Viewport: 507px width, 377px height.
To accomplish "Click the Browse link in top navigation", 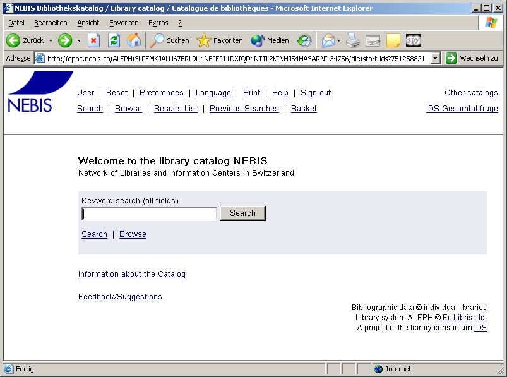I will point(128,109).
